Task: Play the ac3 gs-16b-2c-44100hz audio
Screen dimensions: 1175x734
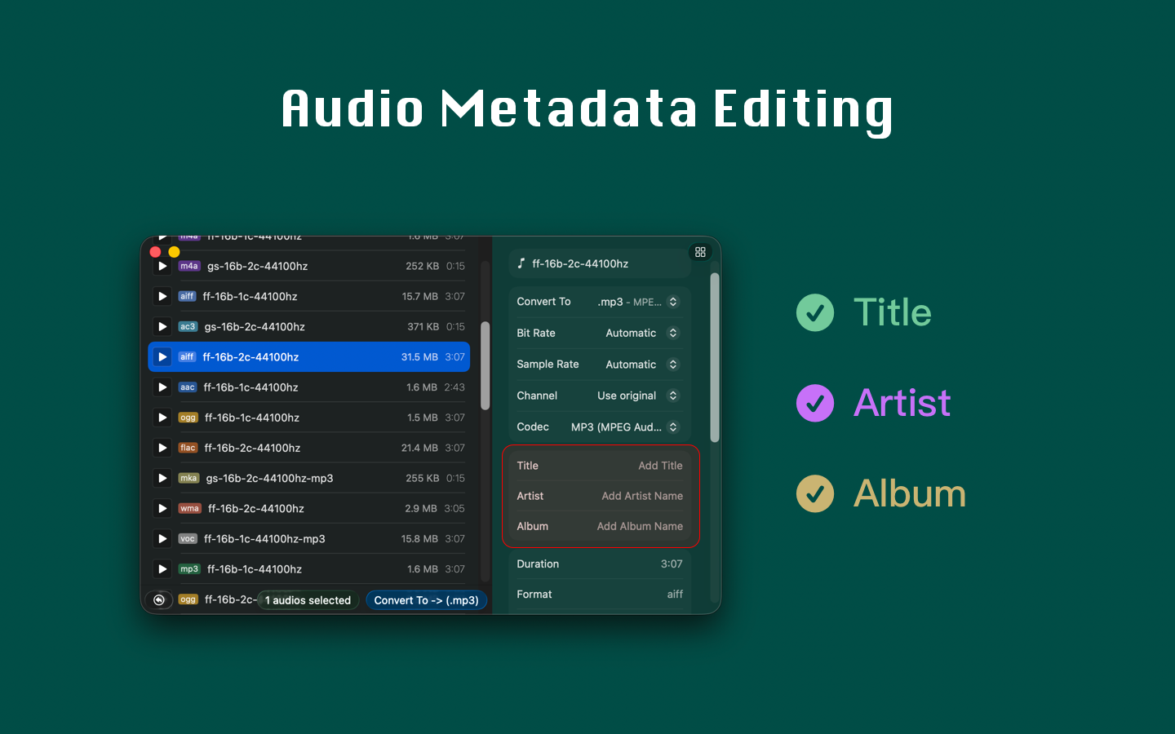Action: point(162,327)
